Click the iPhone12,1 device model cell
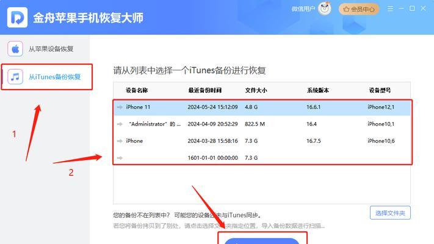Image resolution: width=434 pixels, height=244 pixels. click(381, 107)
